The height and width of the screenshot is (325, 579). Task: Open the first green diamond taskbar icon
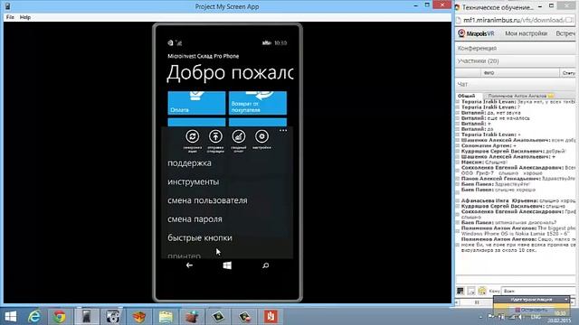click(x=218, y=317)
